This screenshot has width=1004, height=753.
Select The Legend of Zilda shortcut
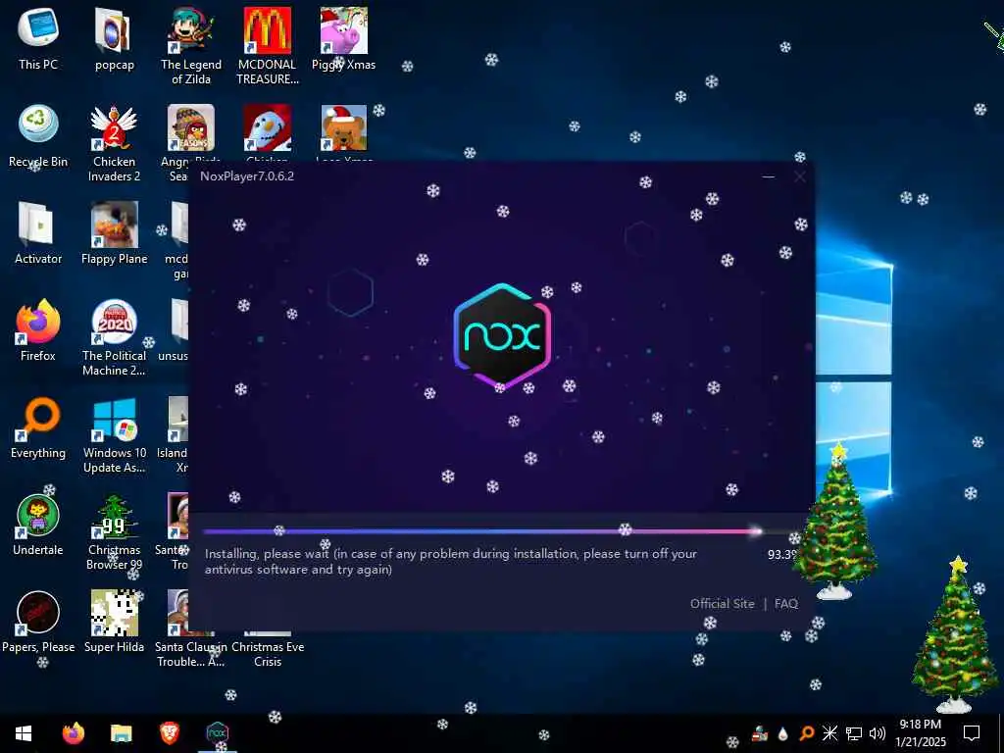191,45
